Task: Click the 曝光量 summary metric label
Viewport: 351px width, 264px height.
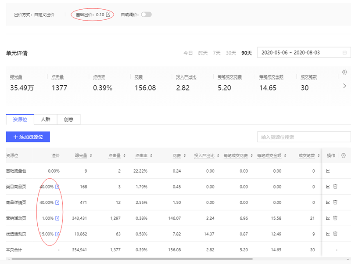Action: coord(16,77)
